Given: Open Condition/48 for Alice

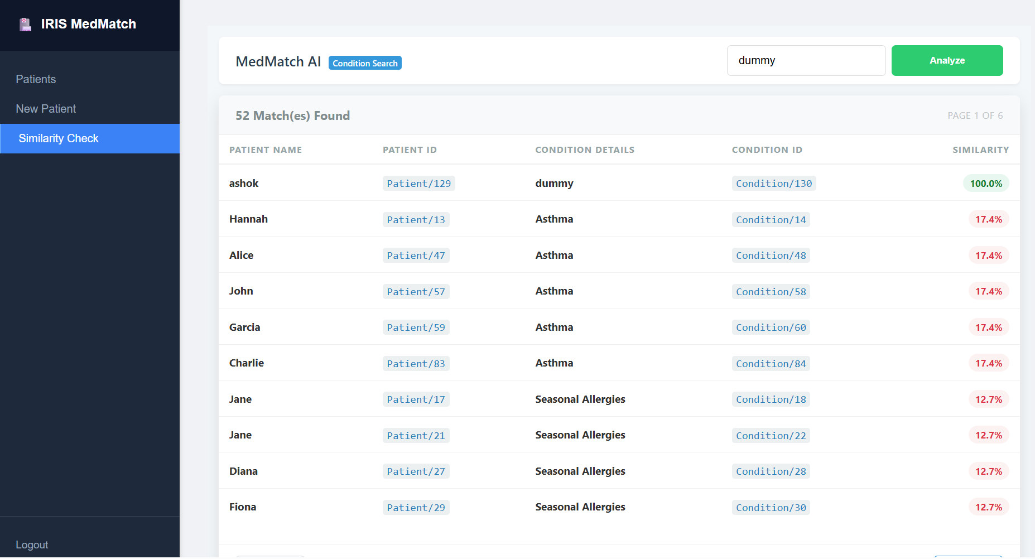Looking at the screenshot, I should (771, 256).
